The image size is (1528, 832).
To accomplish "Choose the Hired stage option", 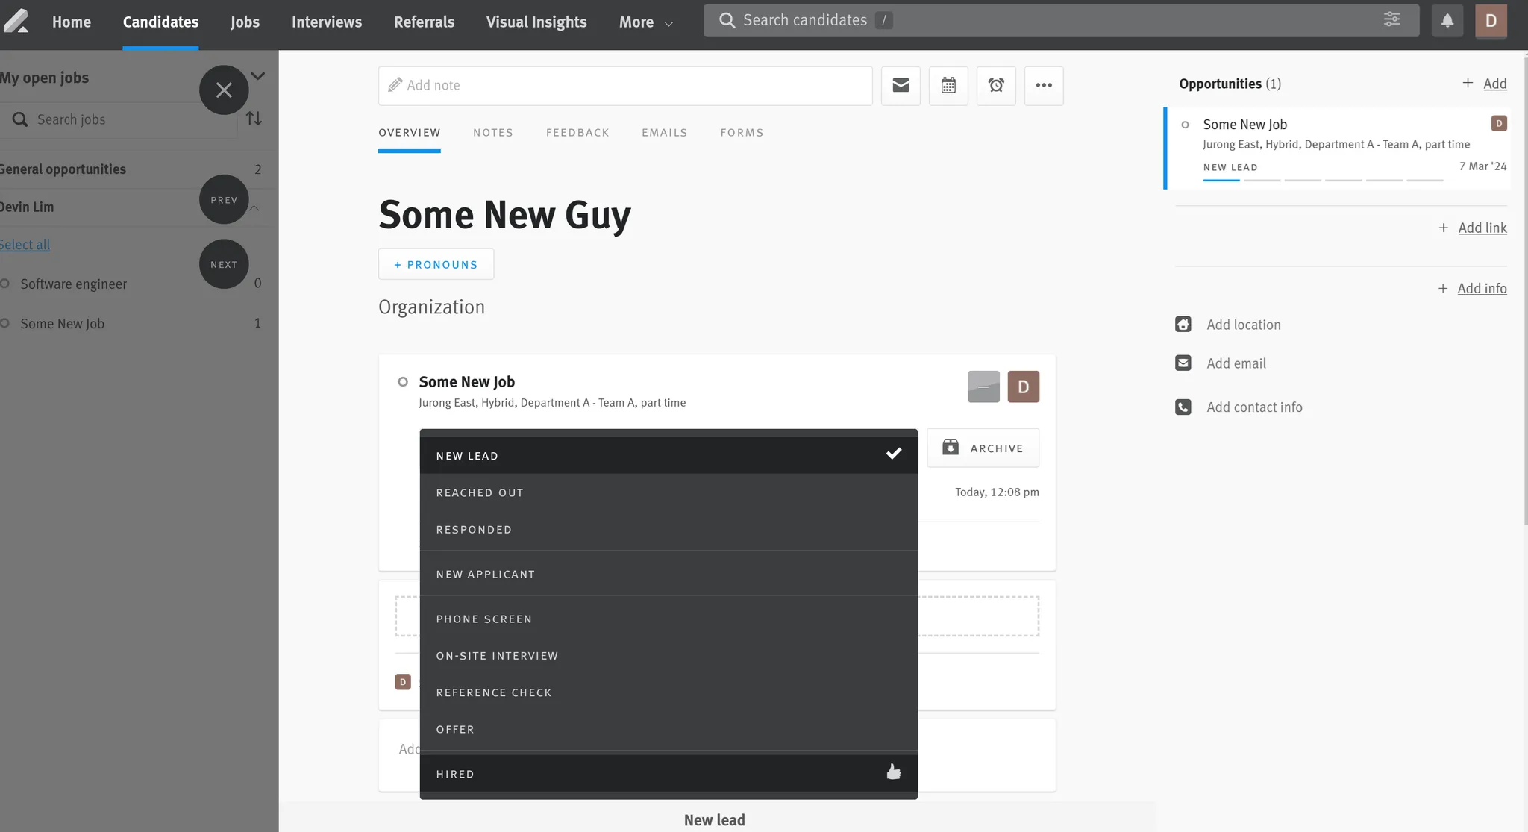I will coord(668,774).
